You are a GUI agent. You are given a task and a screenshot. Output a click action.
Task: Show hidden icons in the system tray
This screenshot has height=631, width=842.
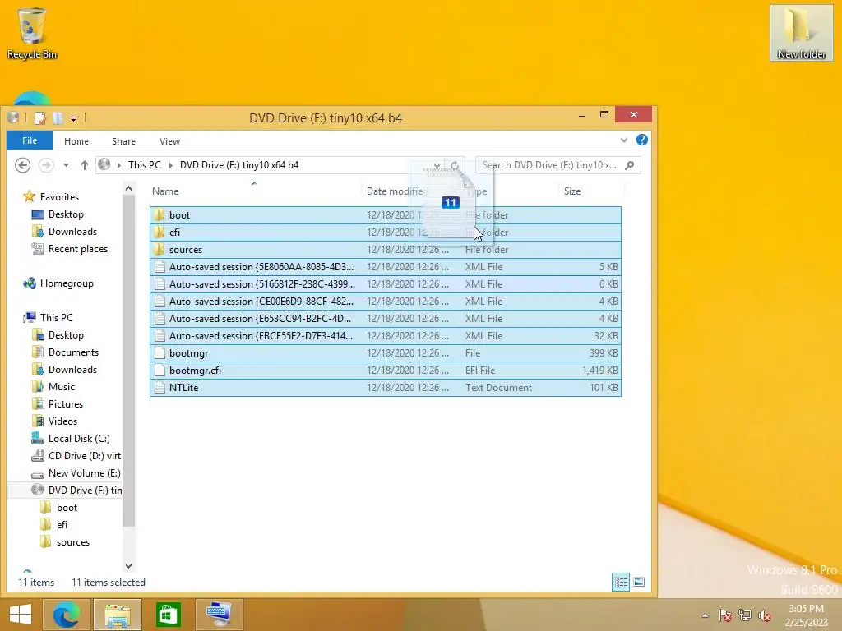pyautogui.click(x=705, y=615)
